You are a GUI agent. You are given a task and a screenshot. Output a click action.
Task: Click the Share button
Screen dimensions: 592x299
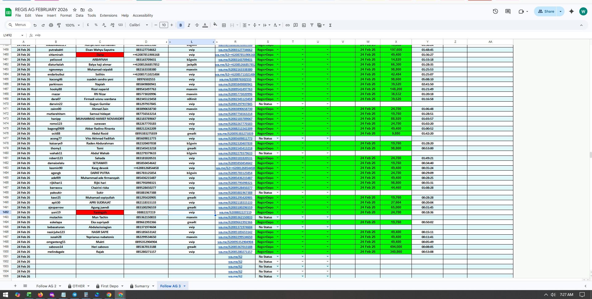[x=546, y=11]
